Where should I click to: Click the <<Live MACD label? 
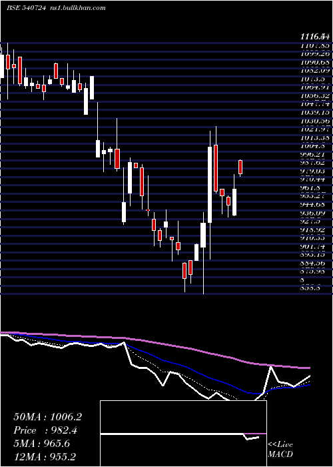click(x=280, y=449)
